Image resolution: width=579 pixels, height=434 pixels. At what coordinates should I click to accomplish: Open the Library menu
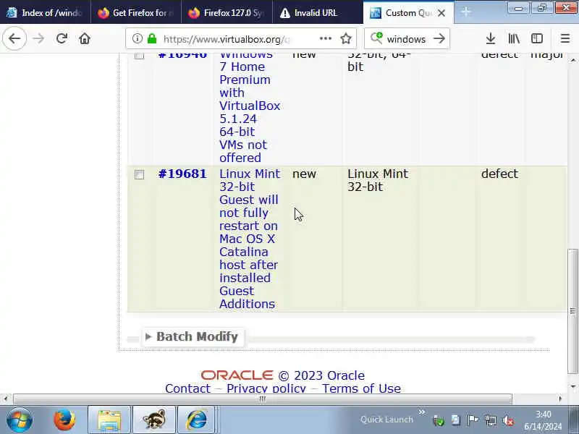pos(514,38)
